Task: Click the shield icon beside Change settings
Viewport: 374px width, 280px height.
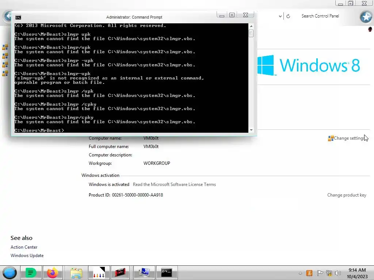Action: (x=331, y=138)
